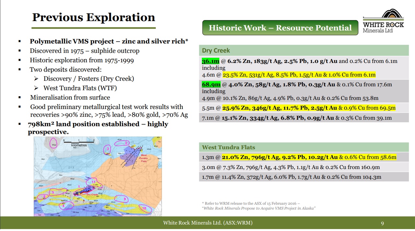Click the 'West Tundra Flats' table header
415x231 pixels.
pos(304,147)
